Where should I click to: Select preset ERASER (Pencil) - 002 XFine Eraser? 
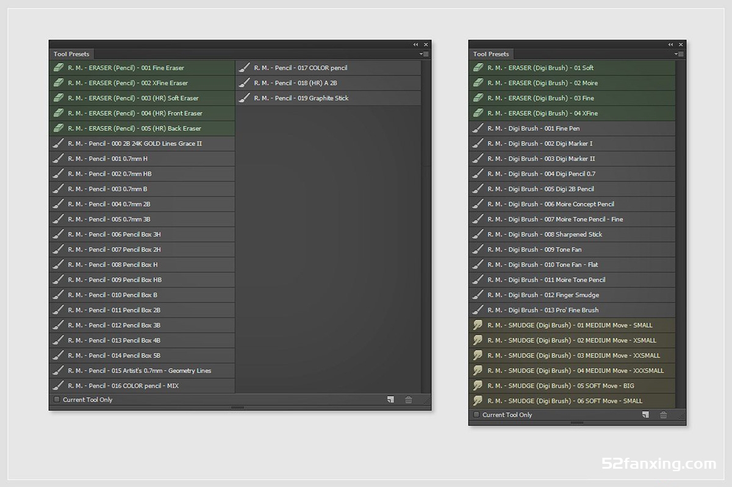[142, 83]
